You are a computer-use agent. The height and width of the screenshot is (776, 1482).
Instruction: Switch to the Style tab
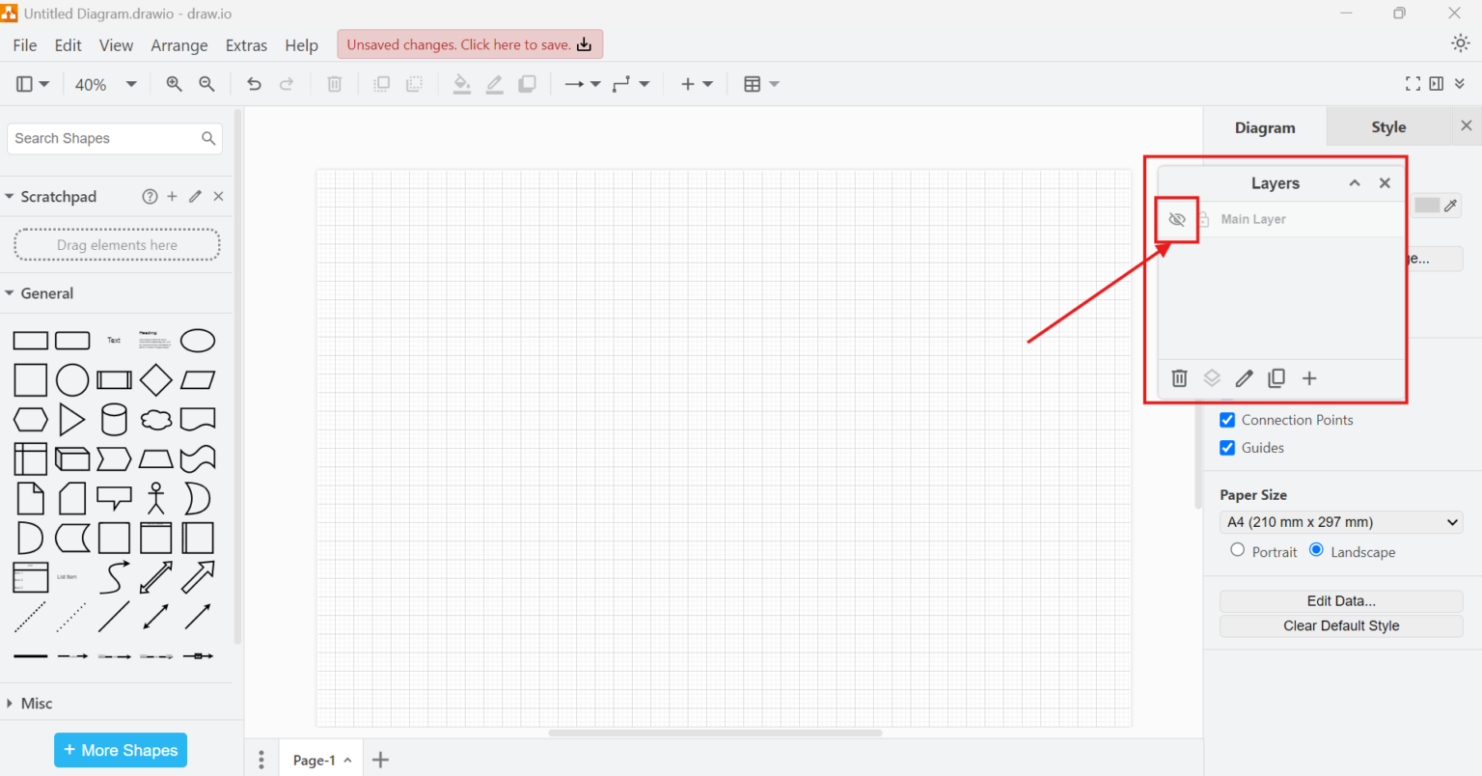[1387, 126]
